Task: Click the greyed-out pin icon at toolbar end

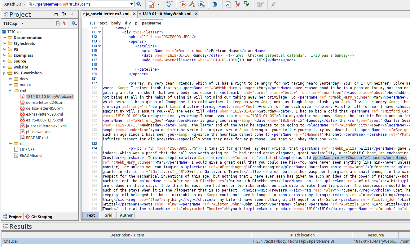Action: (x=273, y=4)
